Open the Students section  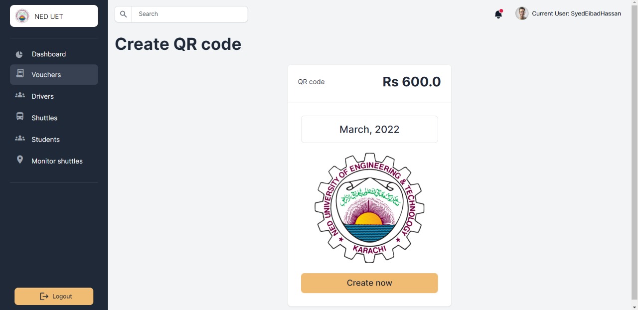[46, 140]
